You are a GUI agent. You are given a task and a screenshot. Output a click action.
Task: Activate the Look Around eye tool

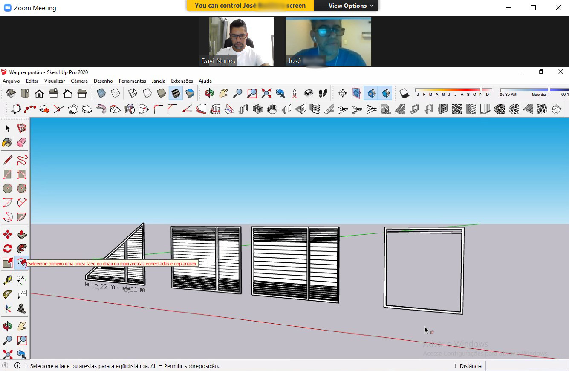coord(308,93)
